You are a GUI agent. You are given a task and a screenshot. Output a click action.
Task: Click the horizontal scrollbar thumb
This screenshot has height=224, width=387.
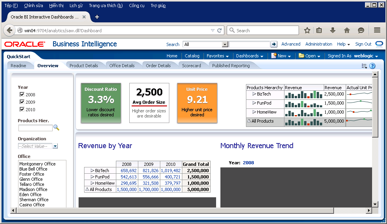pyautogui.click(x=175, y=210)
